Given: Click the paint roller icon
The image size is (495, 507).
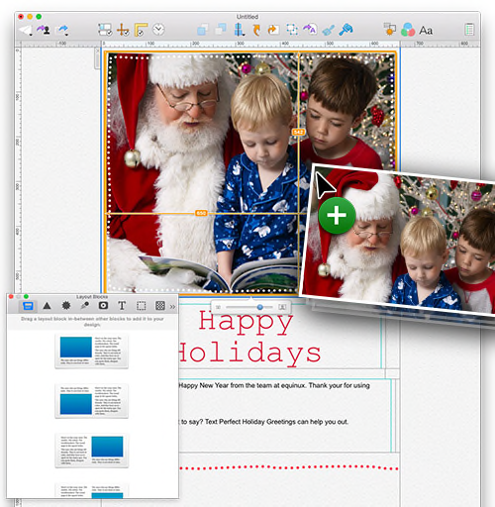Looking at the screenshot, I should click(346, 30).
